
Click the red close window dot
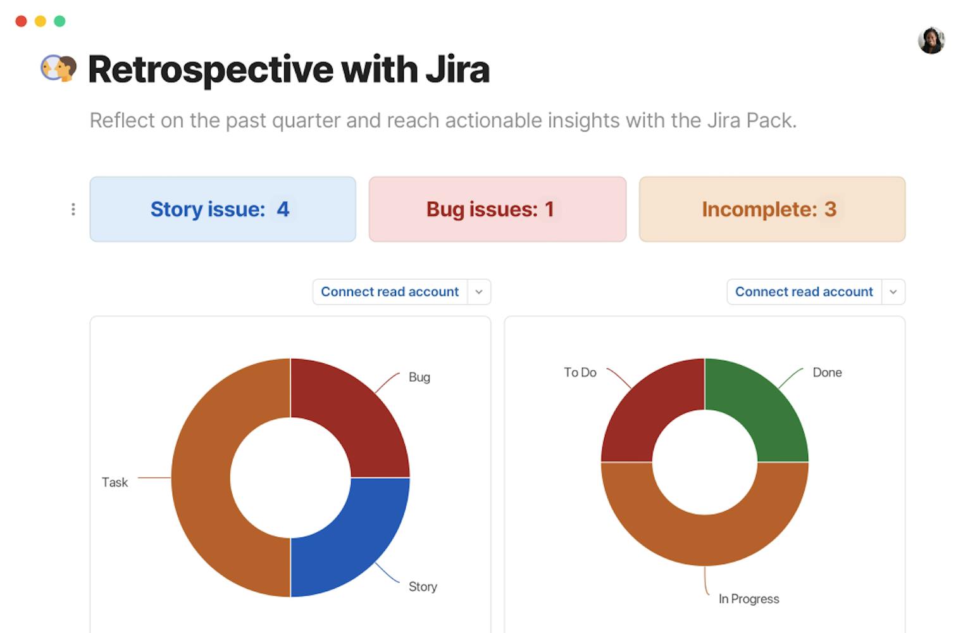click(x=21, y=22)
